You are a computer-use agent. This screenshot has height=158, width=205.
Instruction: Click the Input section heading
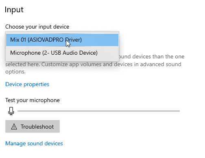(x=14, y=10)
